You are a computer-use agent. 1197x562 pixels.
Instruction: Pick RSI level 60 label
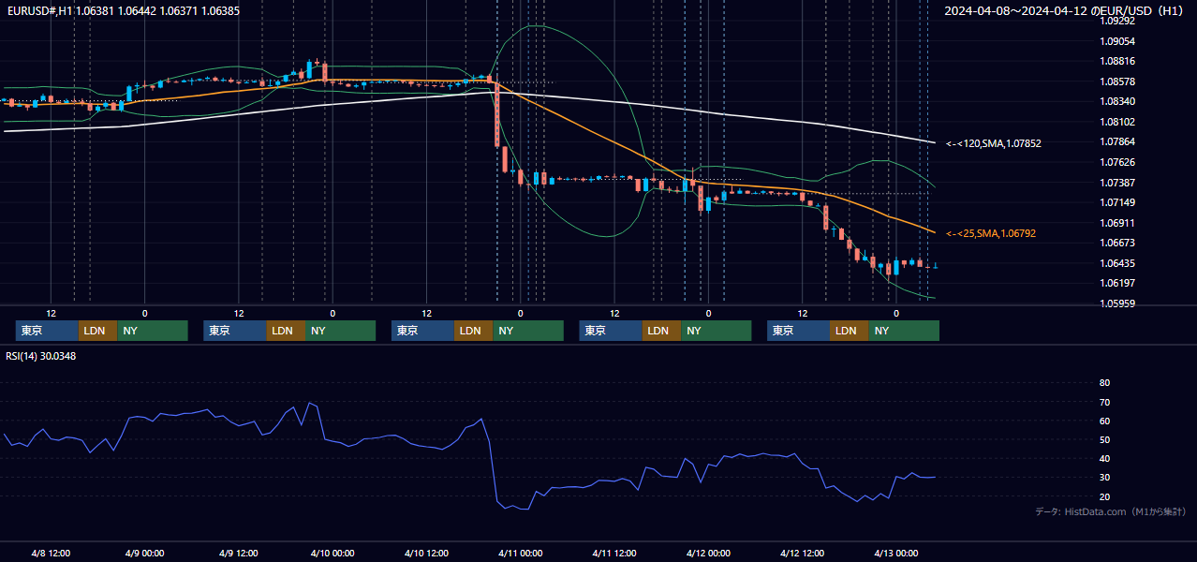pyautogui.click(x=1104, y=421)
